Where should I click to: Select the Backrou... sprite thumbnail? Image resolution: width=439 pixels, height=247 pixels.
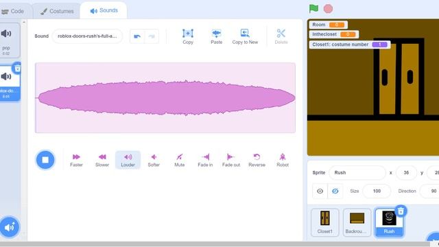(x=357, y=222)
